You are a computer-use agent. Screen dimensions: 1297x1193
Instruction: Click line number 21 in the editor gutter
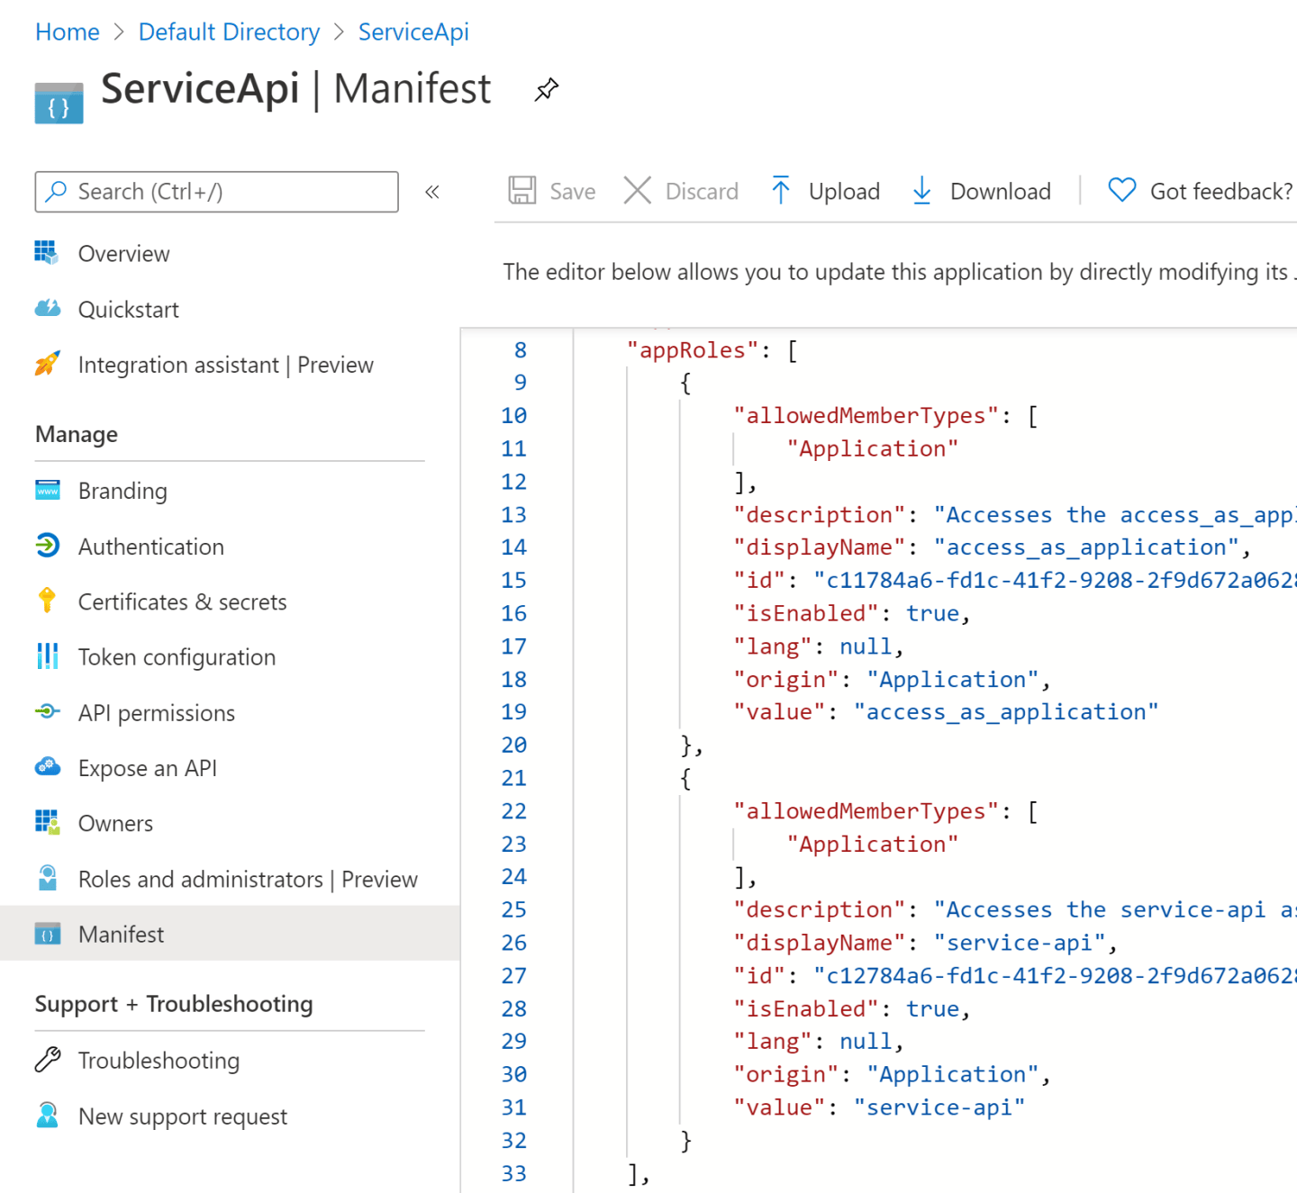(513, 778)
